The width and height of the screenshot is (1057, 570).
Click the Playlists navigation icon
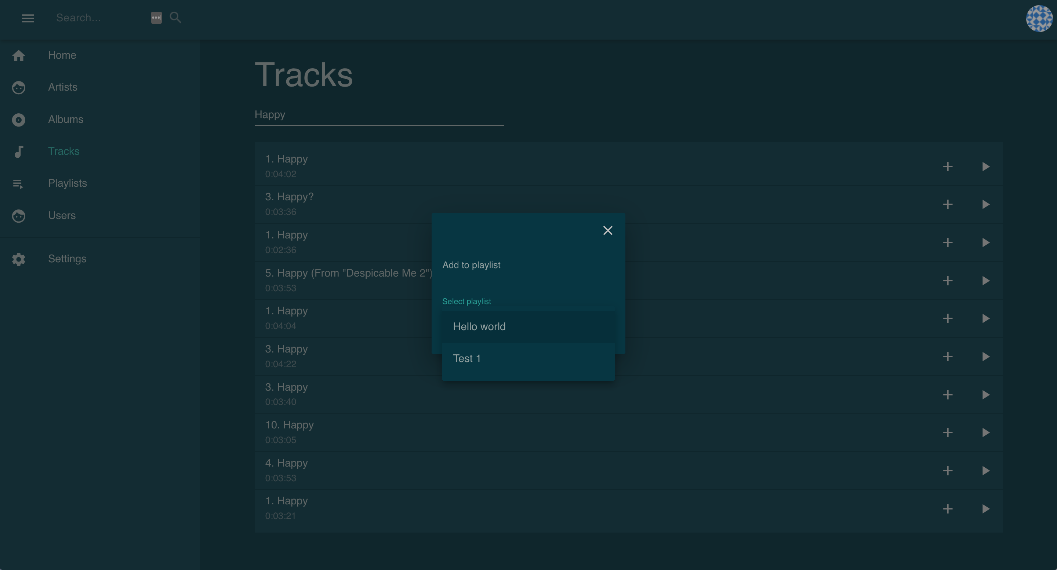(x=18, y=183)
